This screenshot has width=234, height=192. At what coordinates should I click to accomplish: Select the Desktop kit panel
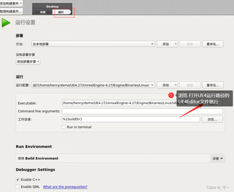[x=52, y=6]
